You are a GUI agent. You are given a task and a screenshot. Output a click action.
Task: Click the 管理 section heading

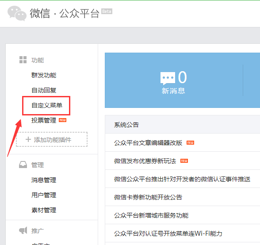point(38,165)
